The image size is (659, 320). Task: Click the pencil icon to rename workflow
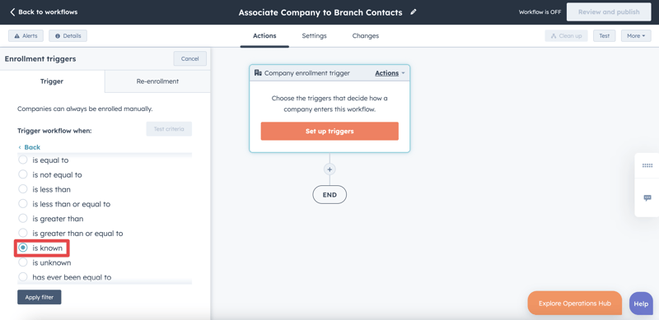pos(414,12)
